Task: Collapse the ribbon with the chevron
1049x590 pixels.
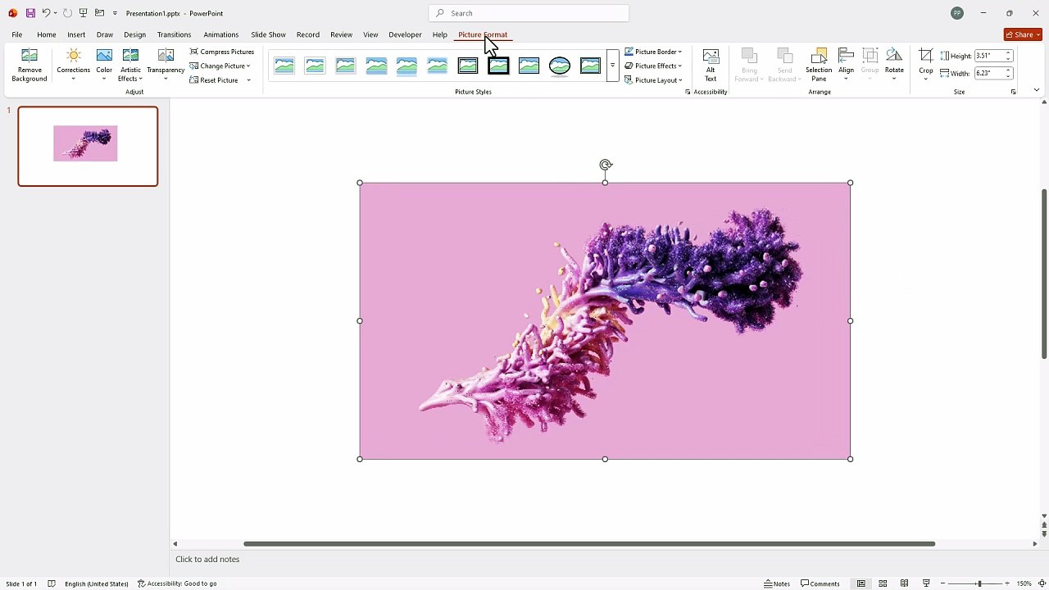Action: [x=1037, y=90]
